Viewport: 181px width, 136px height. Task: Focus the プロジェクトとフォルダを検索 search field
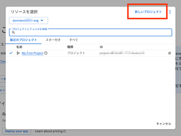click(90, 32)
